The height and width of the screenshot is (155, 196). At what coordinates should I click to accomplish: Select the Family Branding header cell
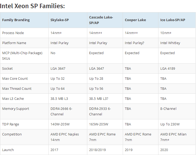coord(16,20)
